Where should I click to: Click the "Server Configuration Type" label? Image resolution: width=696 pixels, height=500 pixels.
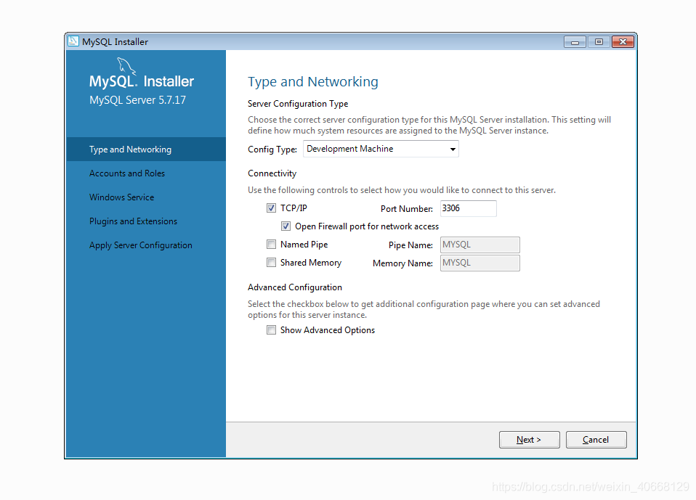point(298,104)
